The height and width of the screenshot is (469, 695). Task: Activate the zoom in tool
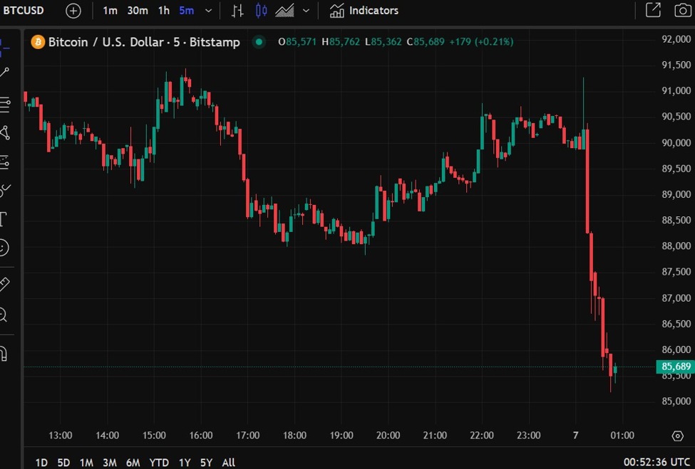[x=4, y=315]
